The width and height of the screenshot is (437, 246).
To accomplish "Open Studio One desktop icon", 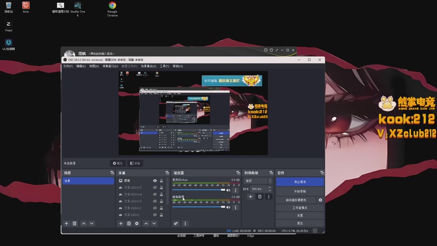I will click(x=78, y=9).
